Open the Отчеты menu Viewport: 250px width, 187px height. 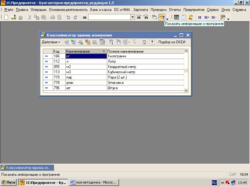[175, 10]
